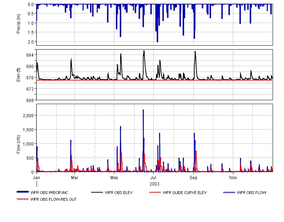Click the 676 tick on elevation axis
This screenshot has width=284, height=222.
(x=30, y=78)
